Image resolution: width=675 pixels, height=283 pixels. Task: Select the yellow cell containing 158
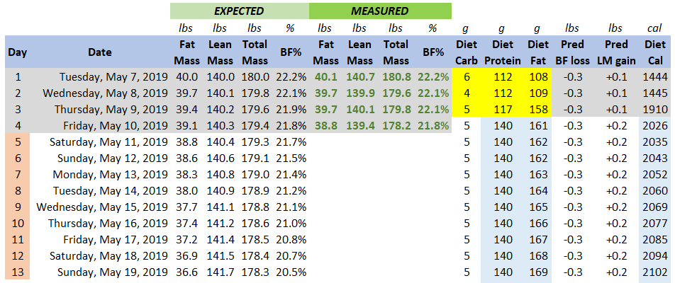coord(537,109)
